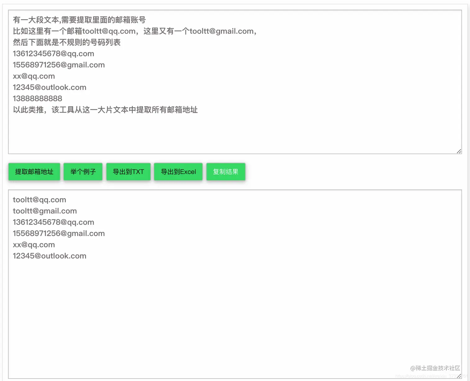
Task: Click the phone number 13888888888 in input text
Action: click(37, 98)
